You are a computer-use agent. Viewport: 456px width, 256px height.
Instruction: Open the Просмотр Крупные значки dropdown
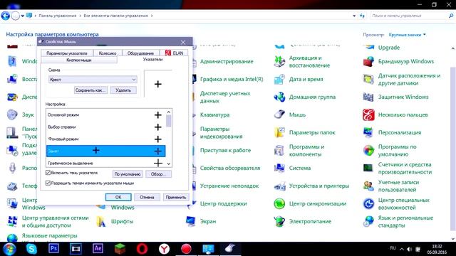click(407, 35)
